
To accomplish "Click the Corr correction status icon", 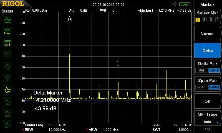I will (x=7, y=55).
